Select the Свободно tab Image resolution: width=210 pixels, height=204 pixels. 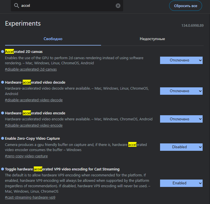[53, 39]
